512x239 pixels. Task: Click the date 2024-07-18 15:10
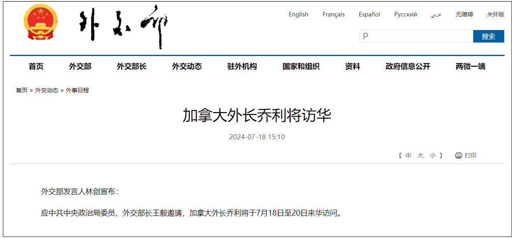pyautogui.click(x=257, y=137)
